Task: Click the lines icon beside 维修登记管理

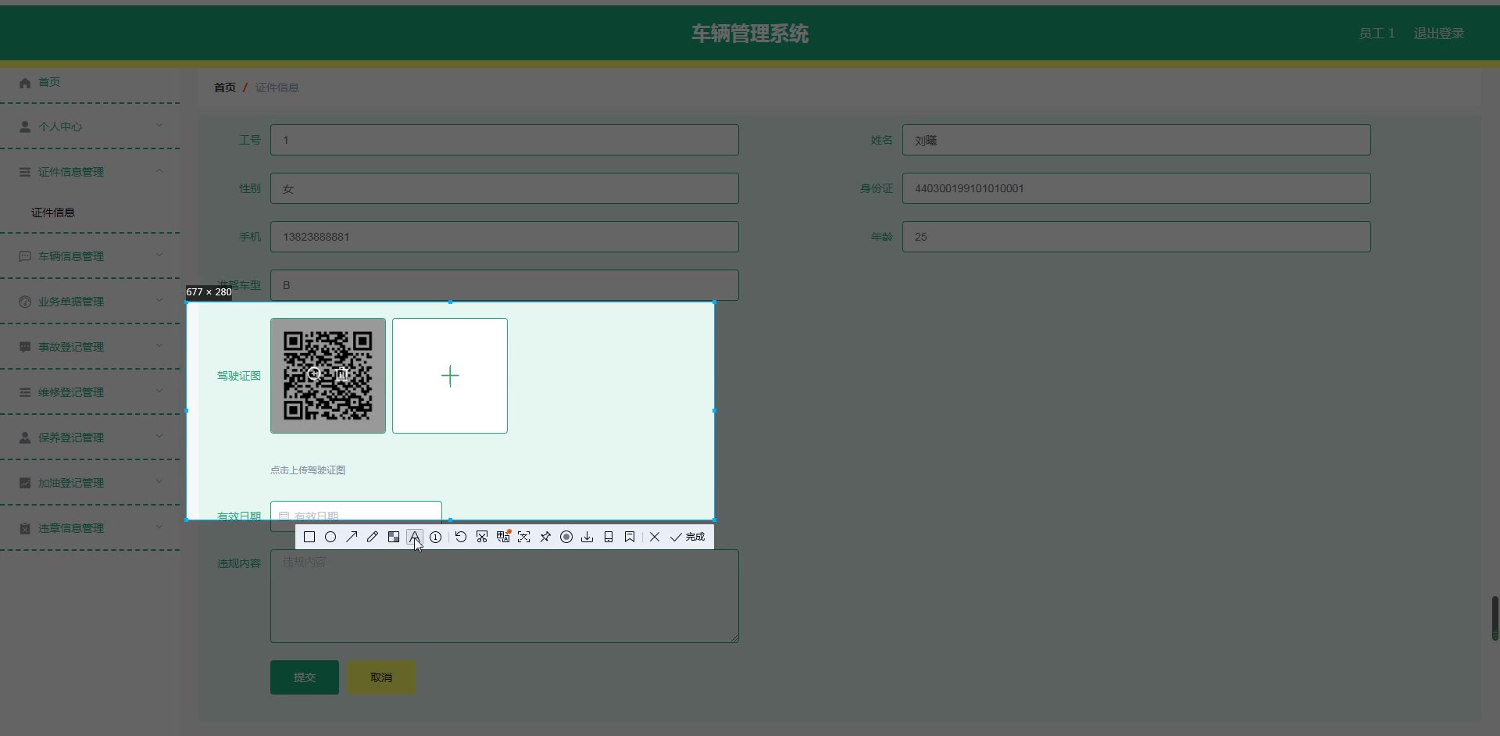Action: click(25, 392)
